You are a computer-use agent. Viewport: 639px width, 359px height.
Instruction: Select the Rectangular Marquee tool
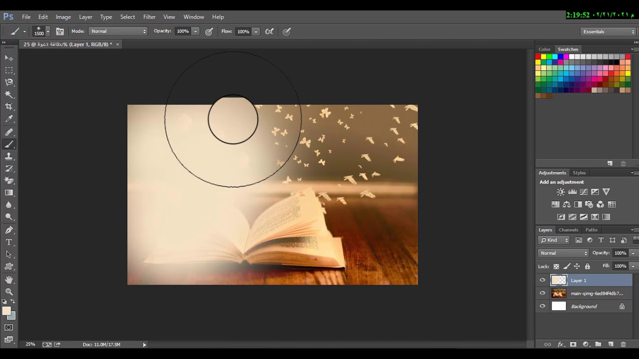tap(9, 70)
